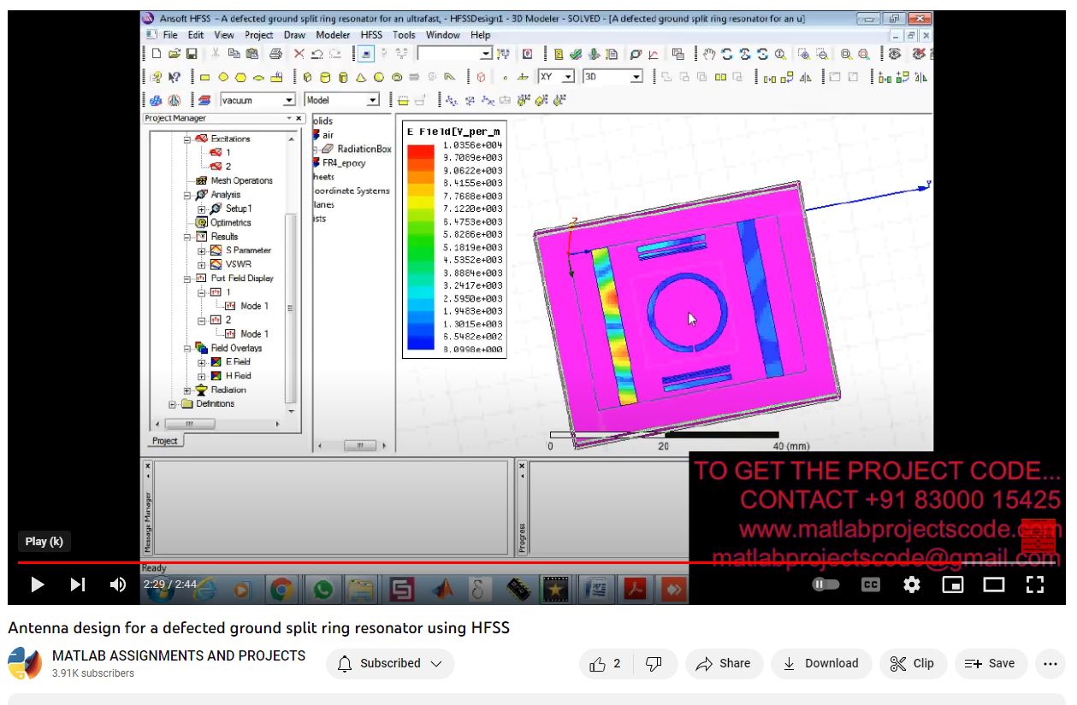This screenshot has height=705, width=1077.
Task: Click the red Delete X icon
Action: click(299, 54)
